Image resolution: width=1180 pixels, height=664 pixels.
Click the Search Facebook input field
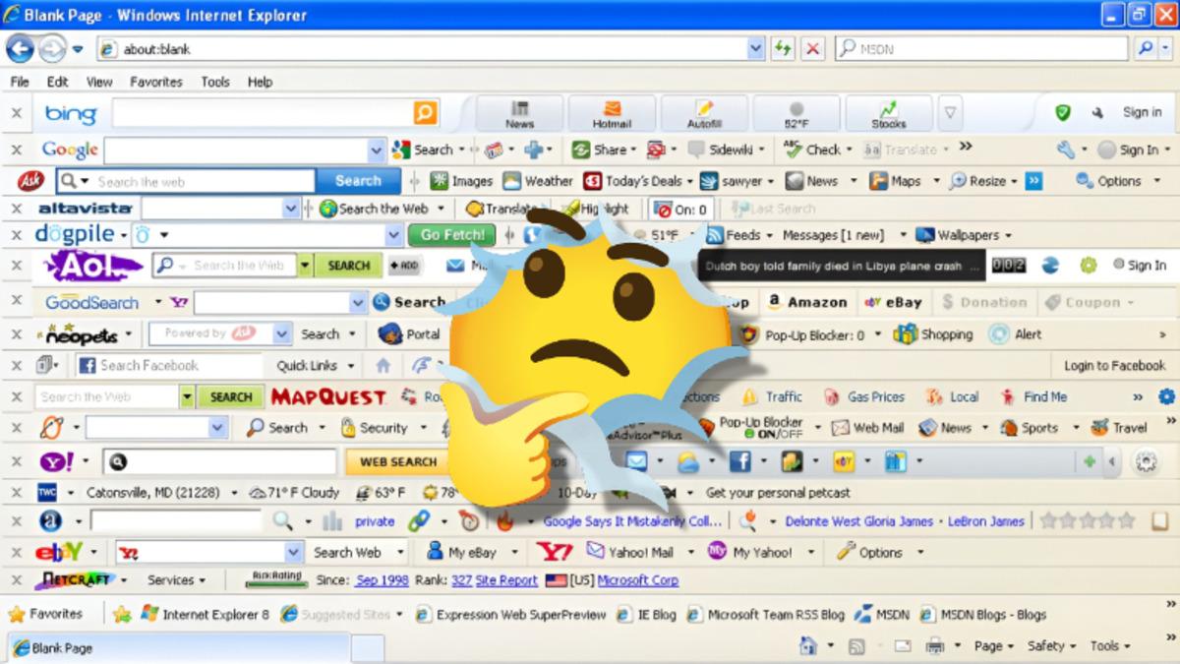coord(167,365)
